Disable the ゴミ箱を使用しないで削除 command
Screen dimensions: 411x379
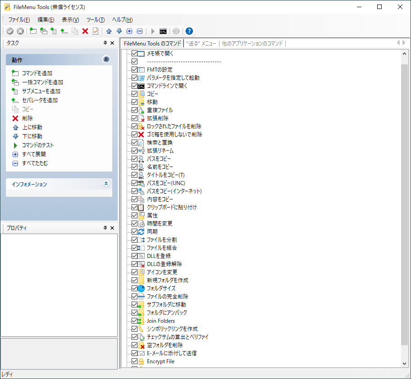(x=135, y=134)
